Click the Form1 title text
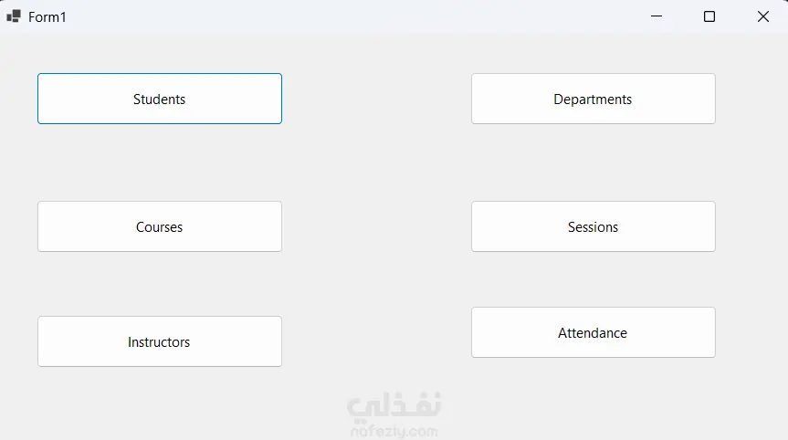The height and width of the screenshot is (440, 788). [47, 17]
